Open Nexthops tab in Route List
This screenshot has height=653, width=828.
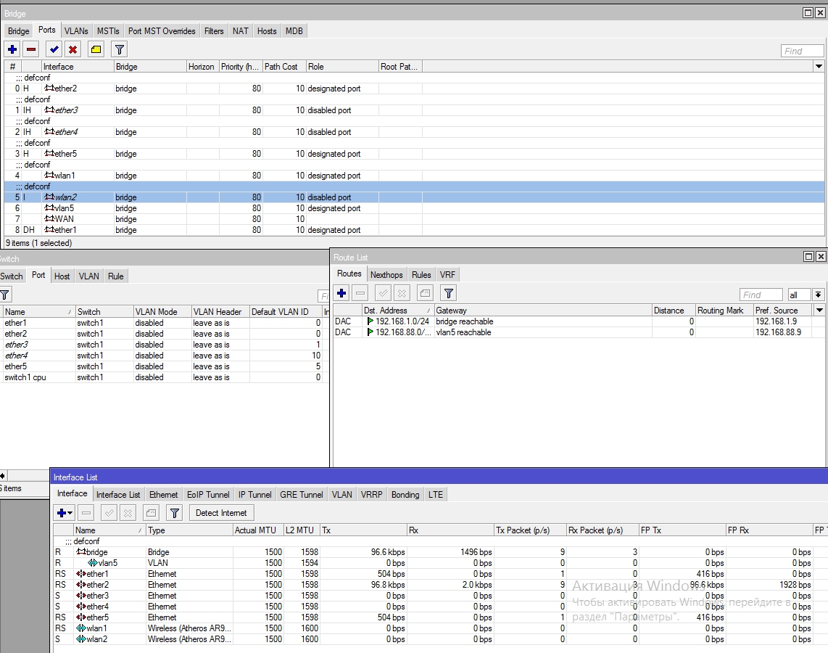tap(386, 275)
